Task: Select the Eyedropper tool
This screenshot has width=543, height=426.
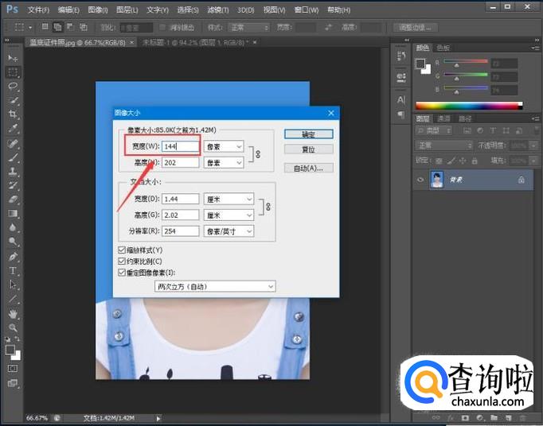Action: [13, 128]
